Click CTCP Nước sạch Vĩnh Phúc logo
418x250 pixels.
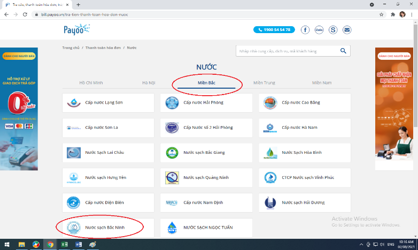(270, 178)
